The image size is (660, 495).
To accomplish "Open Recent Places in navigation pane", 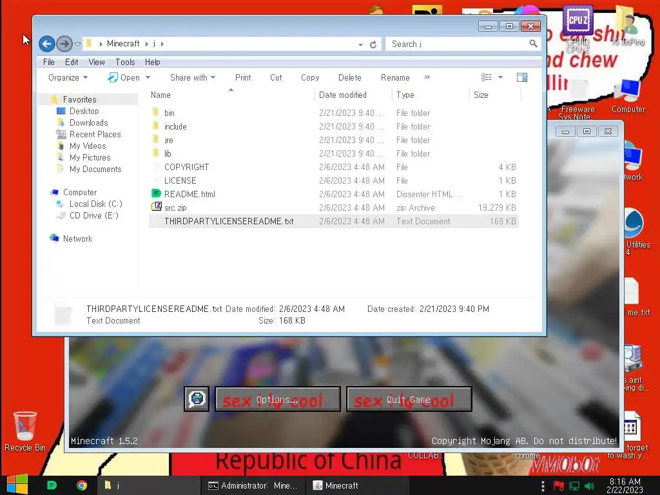I will point(95,134).
